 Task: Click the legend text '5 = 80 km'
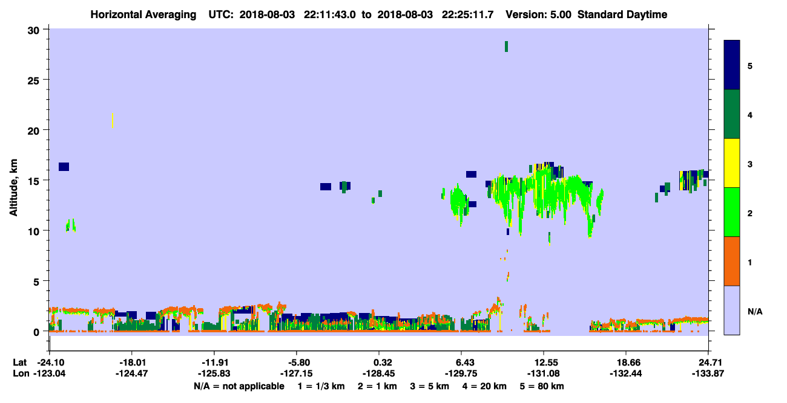tap(543, 386)
